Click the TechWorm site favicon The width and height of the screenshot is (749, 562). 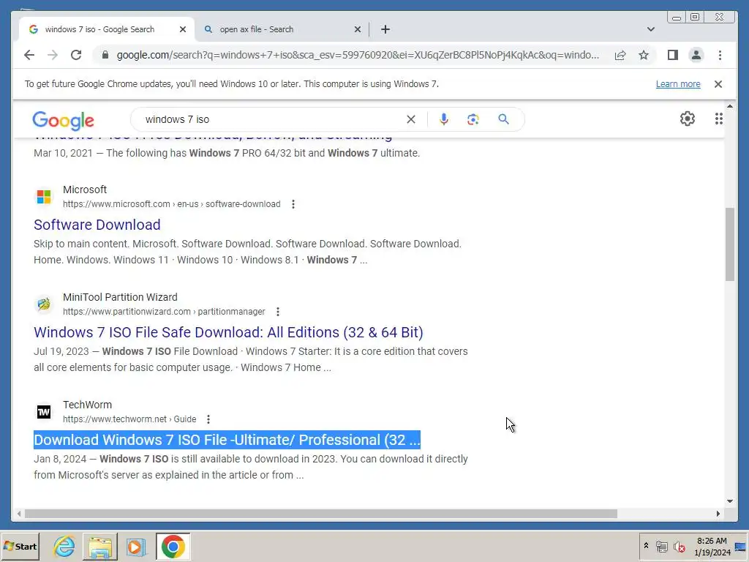[x=44, y=411]
